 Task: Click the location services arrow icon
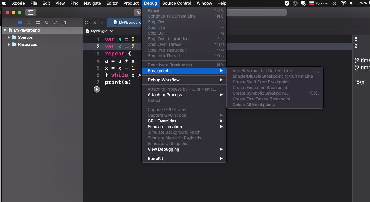pyautogui.click(x=287, y=3)
